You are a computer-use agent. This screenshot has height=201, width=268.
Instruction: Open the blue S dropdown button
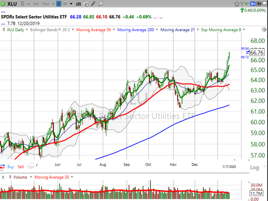tap(253, 4)
